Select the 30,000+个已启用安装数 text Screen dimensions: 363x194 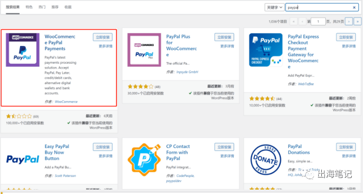[x=145, y=93]
